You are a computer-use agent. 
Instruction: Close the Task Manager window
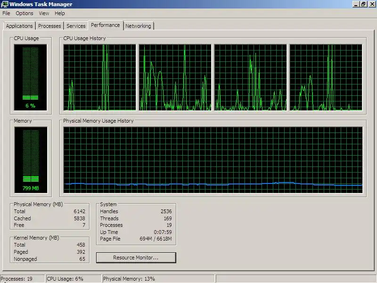372,4
